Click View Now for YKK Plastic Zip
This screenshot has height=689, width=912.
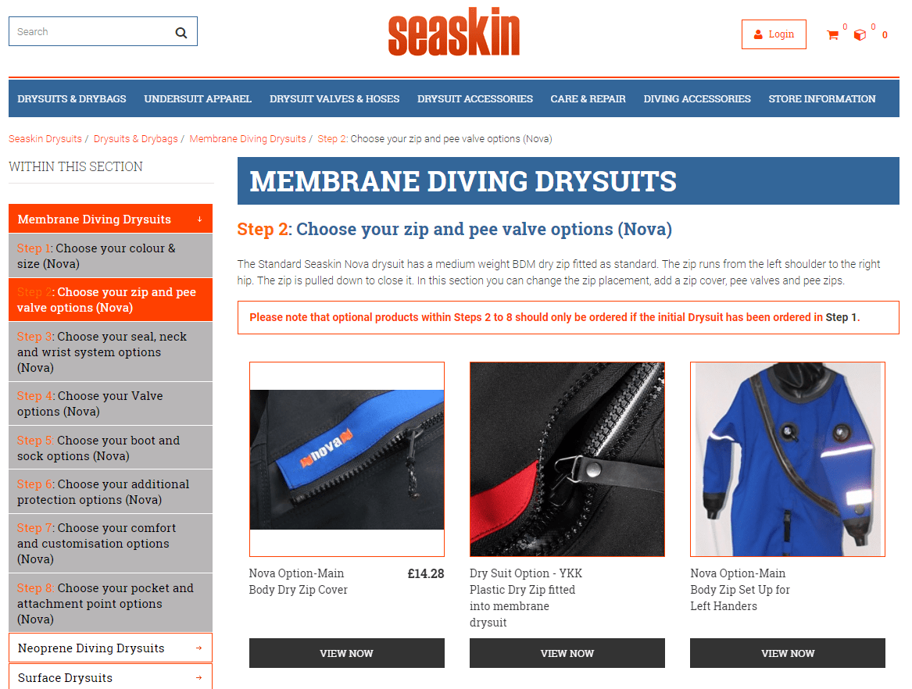pos(567,653)
